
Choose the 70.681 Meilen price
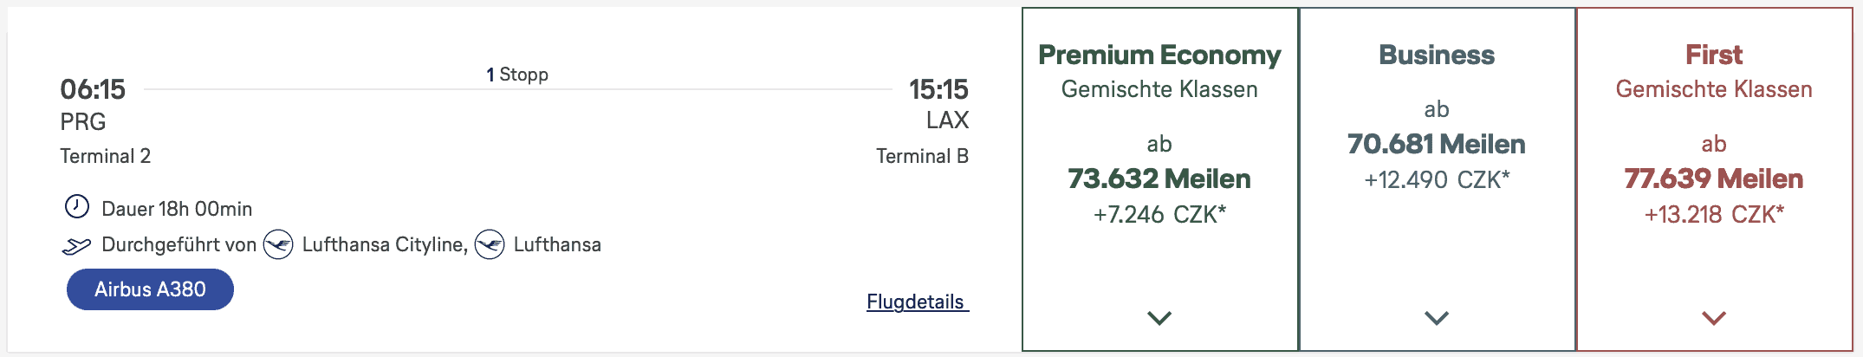pos(1437,144)
